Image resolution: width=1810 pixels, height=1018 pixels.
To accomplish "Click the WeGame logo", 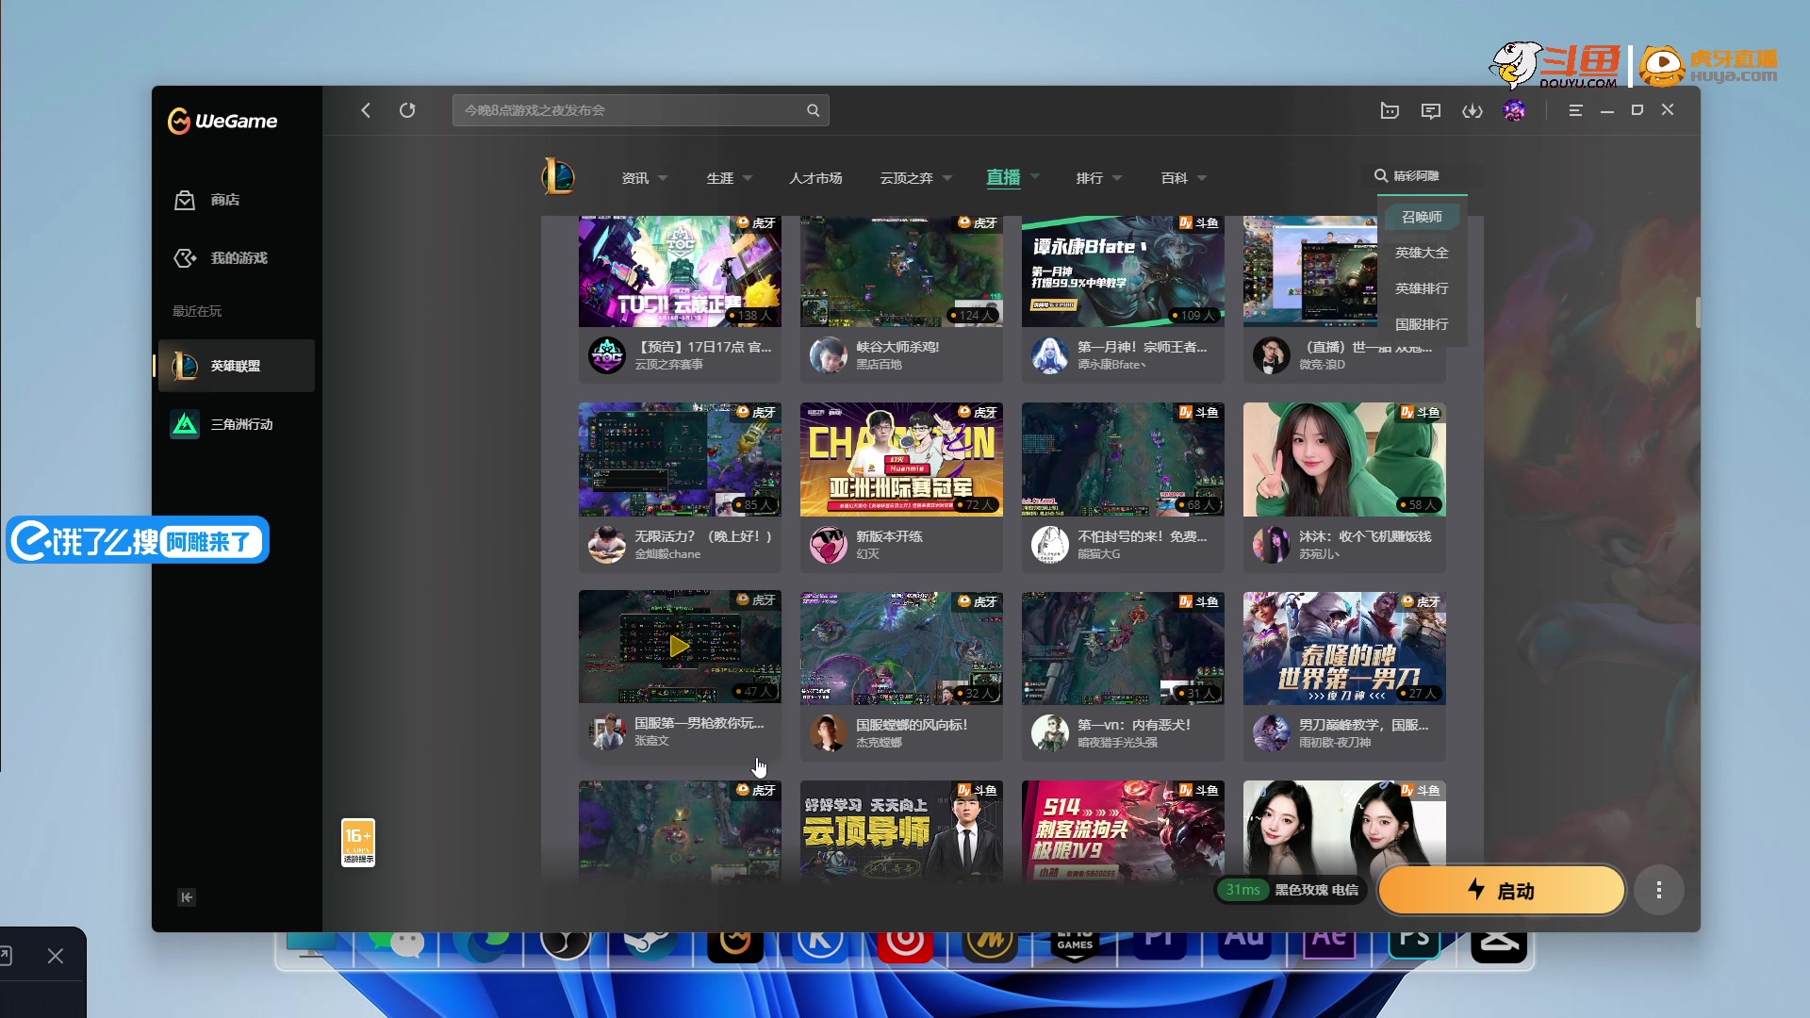I will (x=222, y=121).
